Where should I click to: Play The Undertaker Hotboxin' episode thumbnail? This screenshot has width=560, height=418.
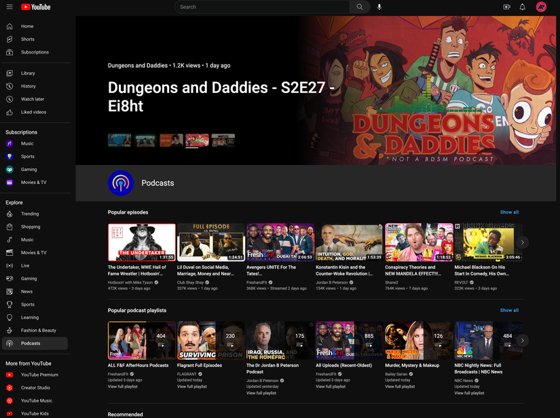coord(142,242)
